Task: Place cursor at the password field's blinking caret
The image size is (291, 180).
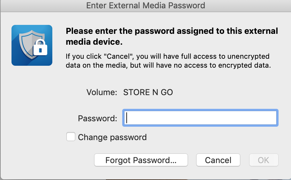Action: click(x=127, y=118)
